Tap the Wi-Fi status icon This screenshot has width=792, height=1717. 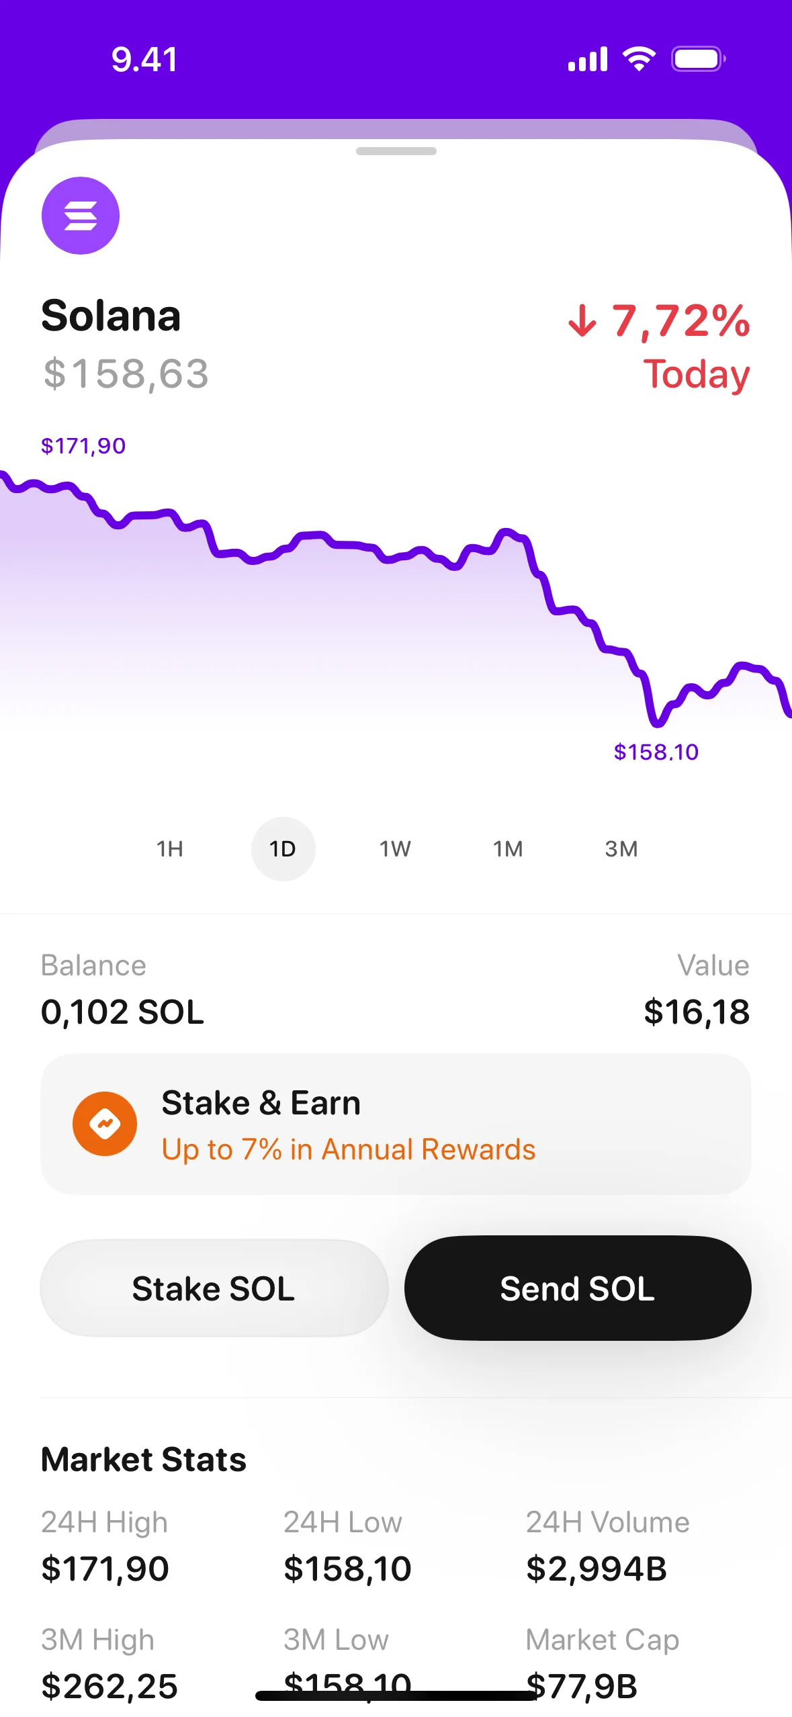[x=639, y=59]
